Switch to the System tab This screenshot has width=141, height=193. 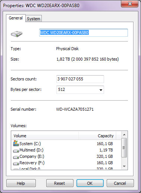(x=34, y=19)
